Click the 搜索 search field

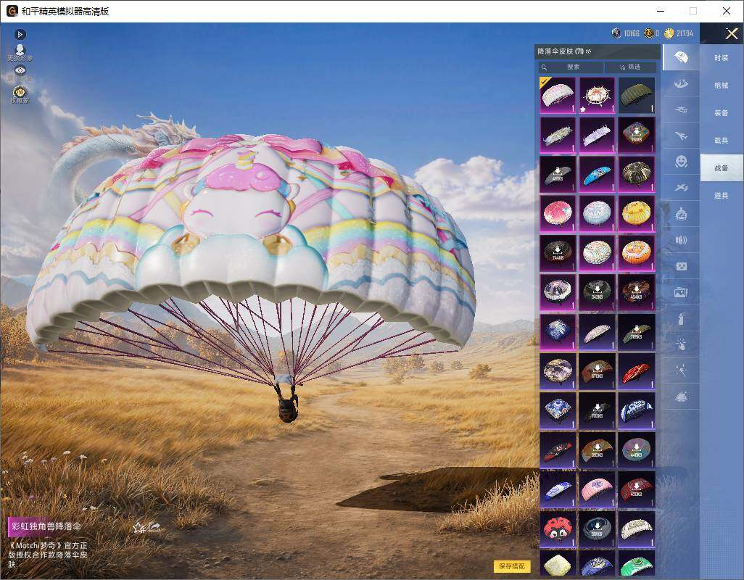(571, 67)
